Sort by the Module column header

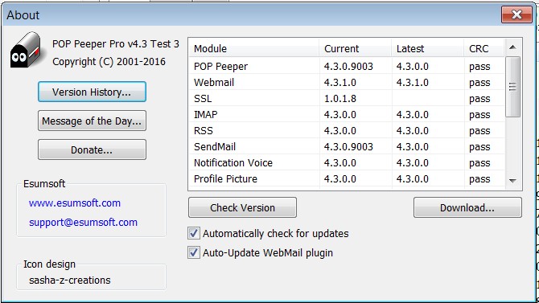[x=253, y=48]
